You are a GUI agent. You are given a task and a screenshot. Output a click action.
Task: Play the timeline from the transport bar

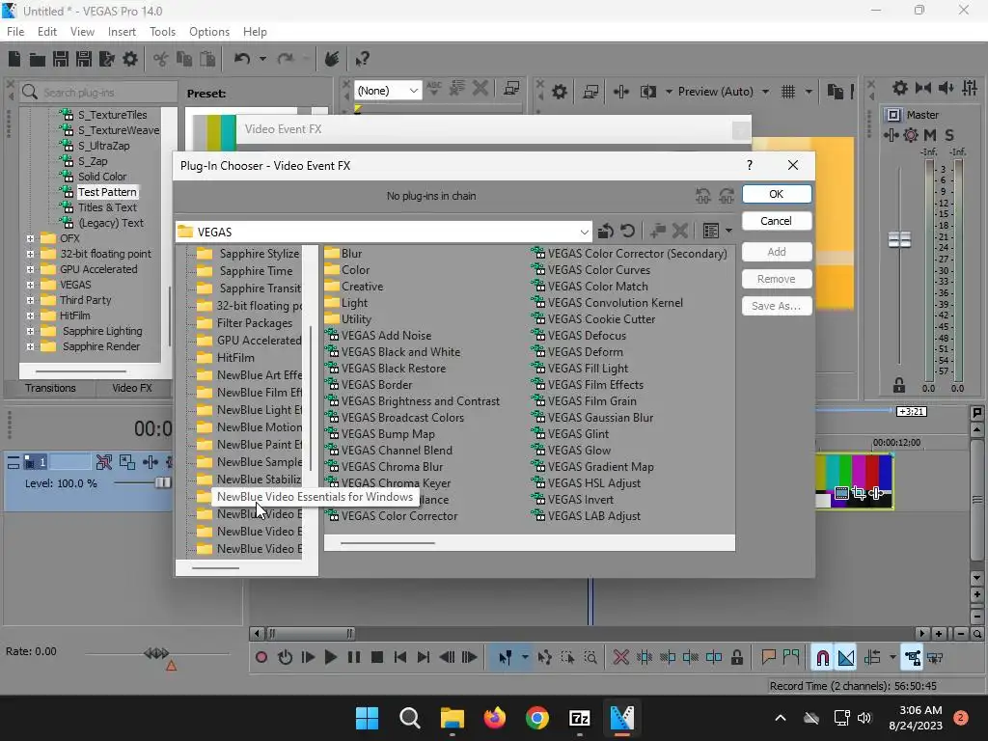click(x=330, y=658)
